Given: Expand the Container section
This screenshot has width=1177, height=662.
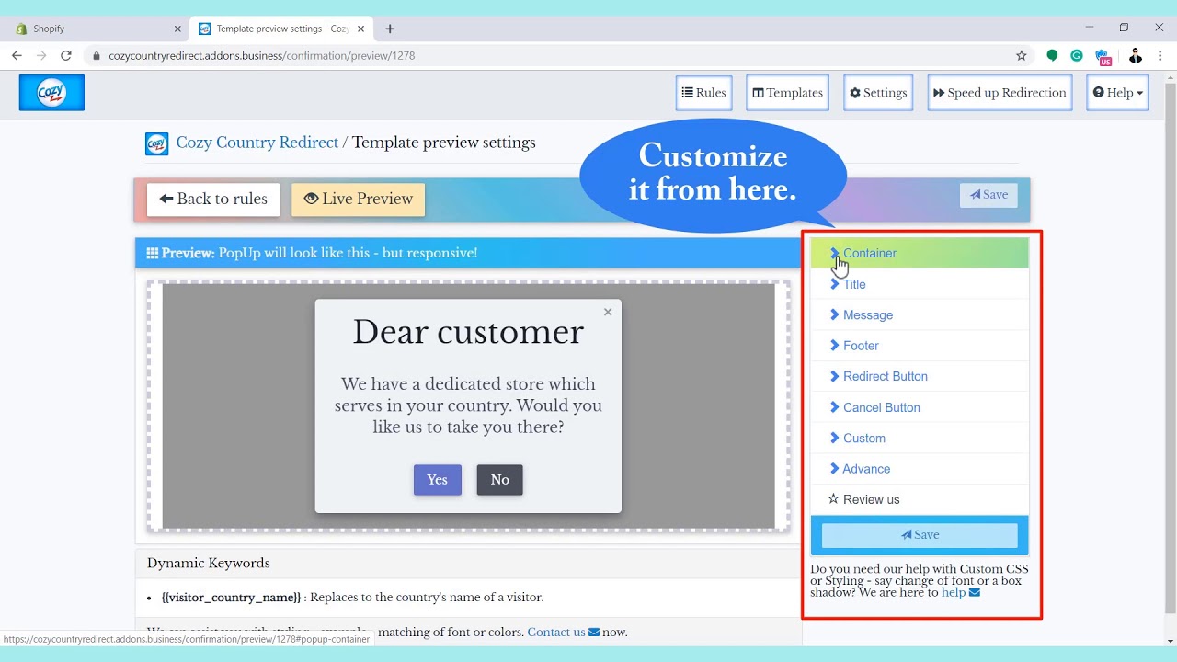Looking at the screenshot, I should click(x=920, y=253).
